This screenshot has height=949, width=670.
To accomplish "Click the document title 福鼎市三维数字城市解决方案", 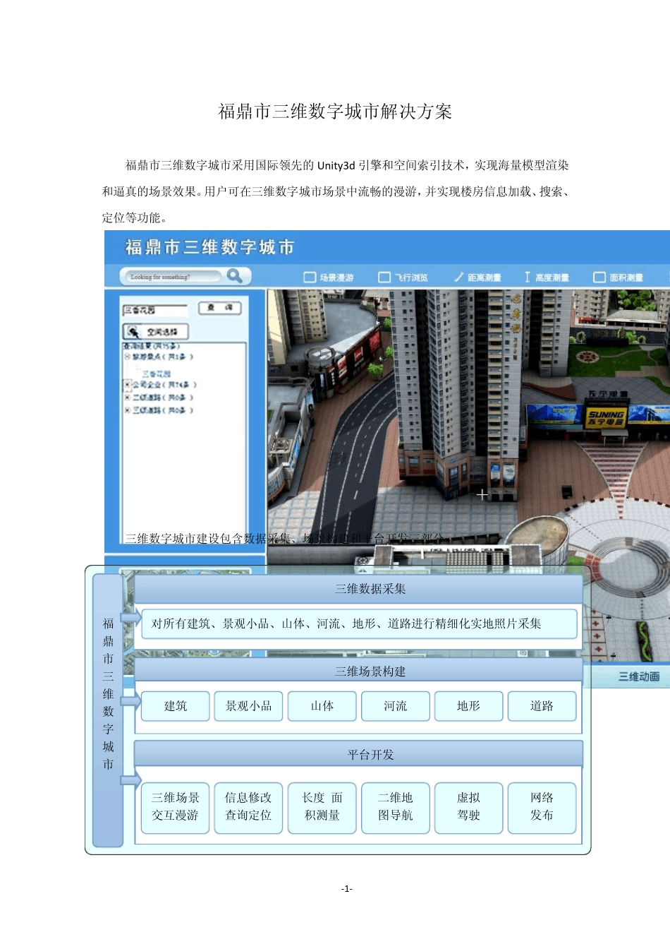I will pos(335,112).
